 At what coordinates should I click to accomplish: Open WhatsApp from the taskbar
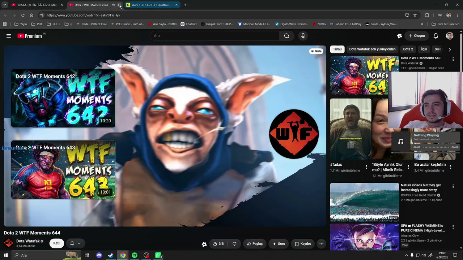pos(158,255)
